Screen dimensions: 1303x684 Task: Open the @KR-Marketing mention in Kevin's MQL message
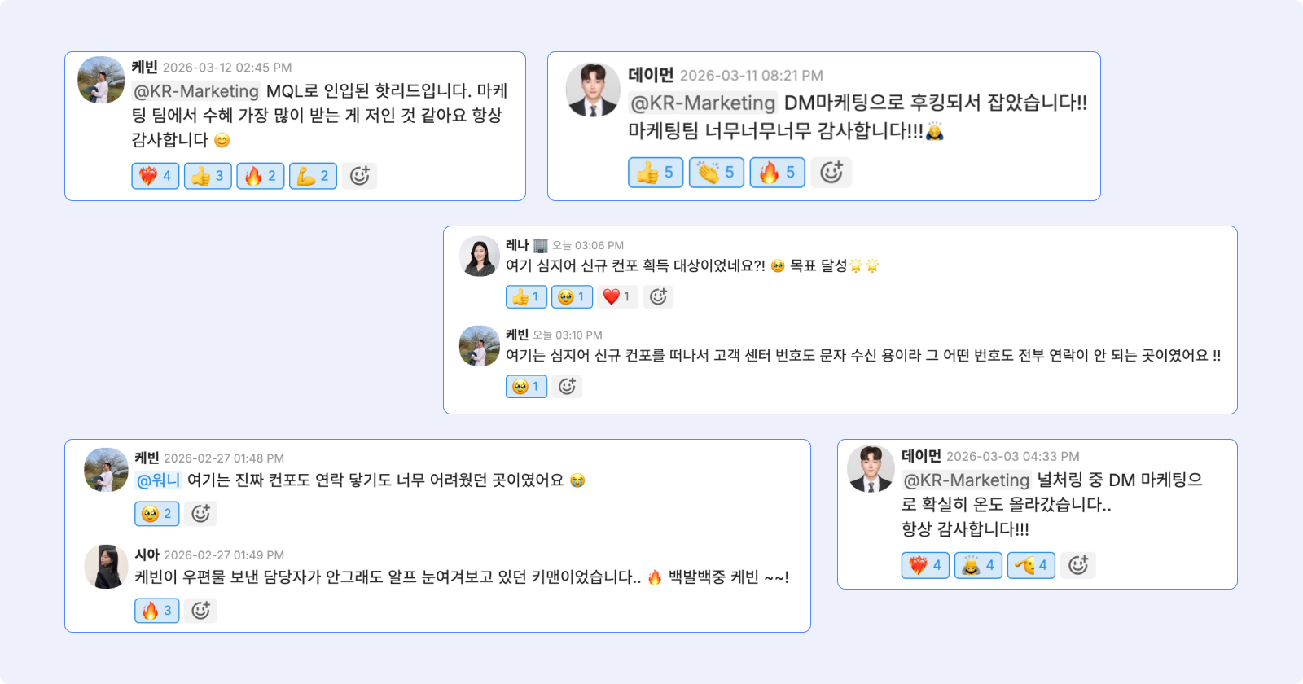click(196, 91)
